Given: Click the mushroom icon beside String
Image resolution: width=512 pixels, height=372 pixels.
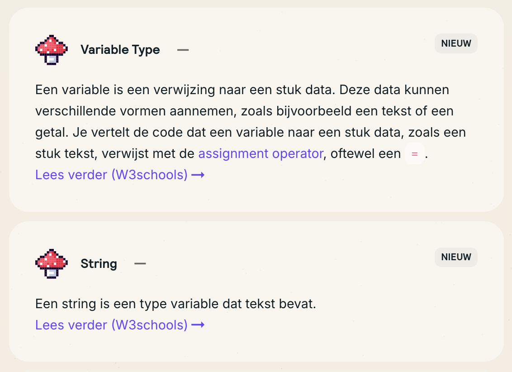Looking at the screenshot, I should pos(52,263).
